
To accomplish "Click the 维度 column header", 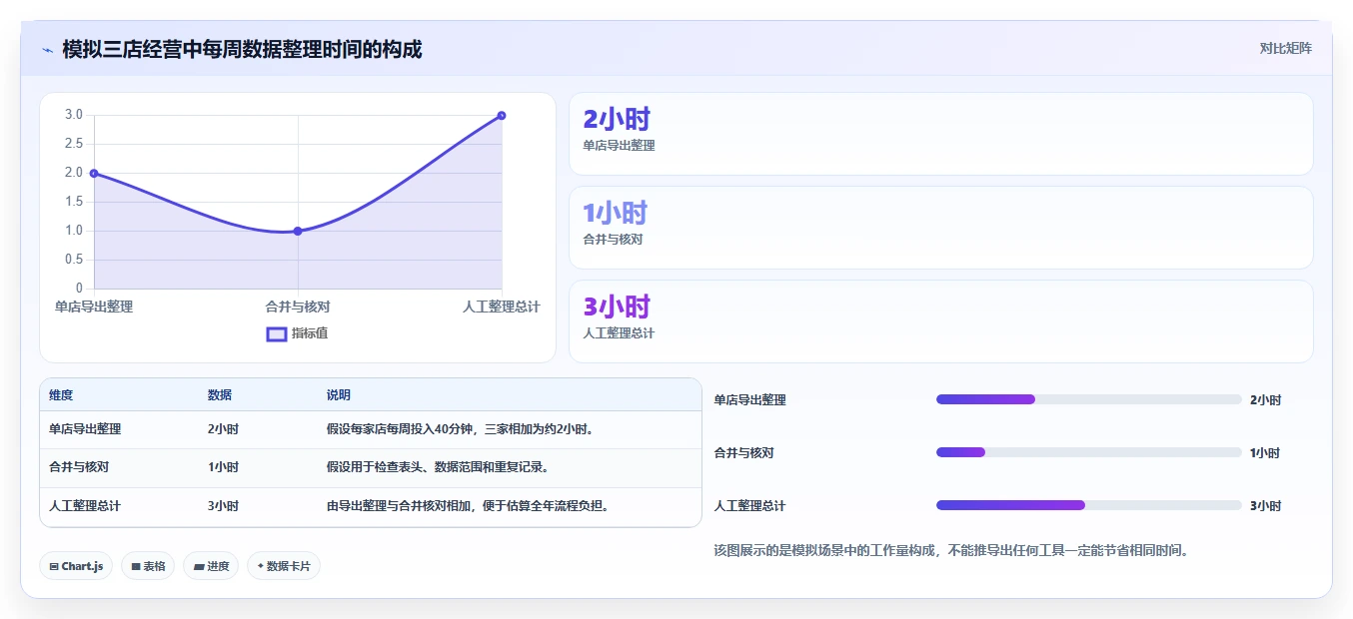I will [61, 395].
